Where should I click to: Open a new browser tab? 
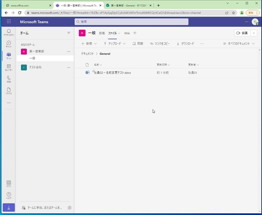click(159, 6)
